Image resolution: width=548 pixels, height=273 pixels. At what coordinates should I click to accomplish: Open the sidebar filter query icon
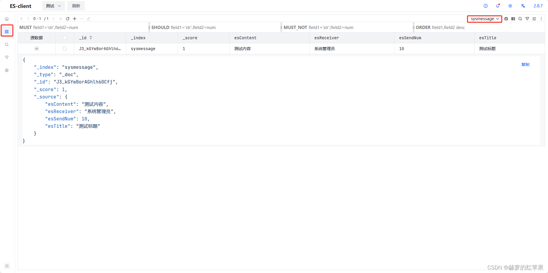tap(7, 57)
